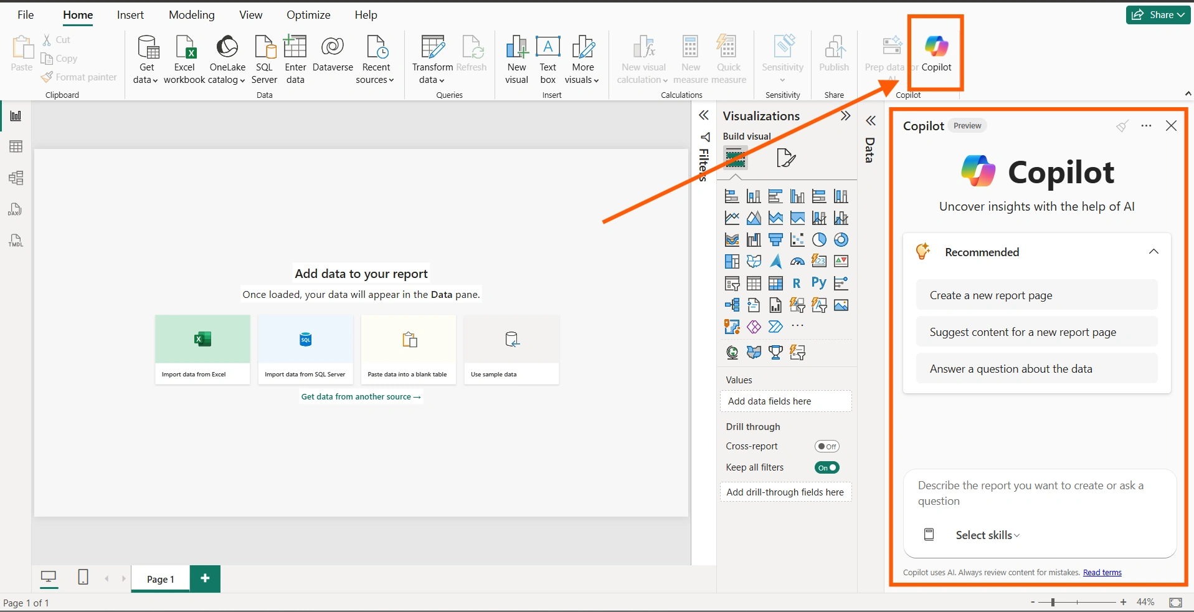Select Excel workbook data source

[x=184, y=60]
